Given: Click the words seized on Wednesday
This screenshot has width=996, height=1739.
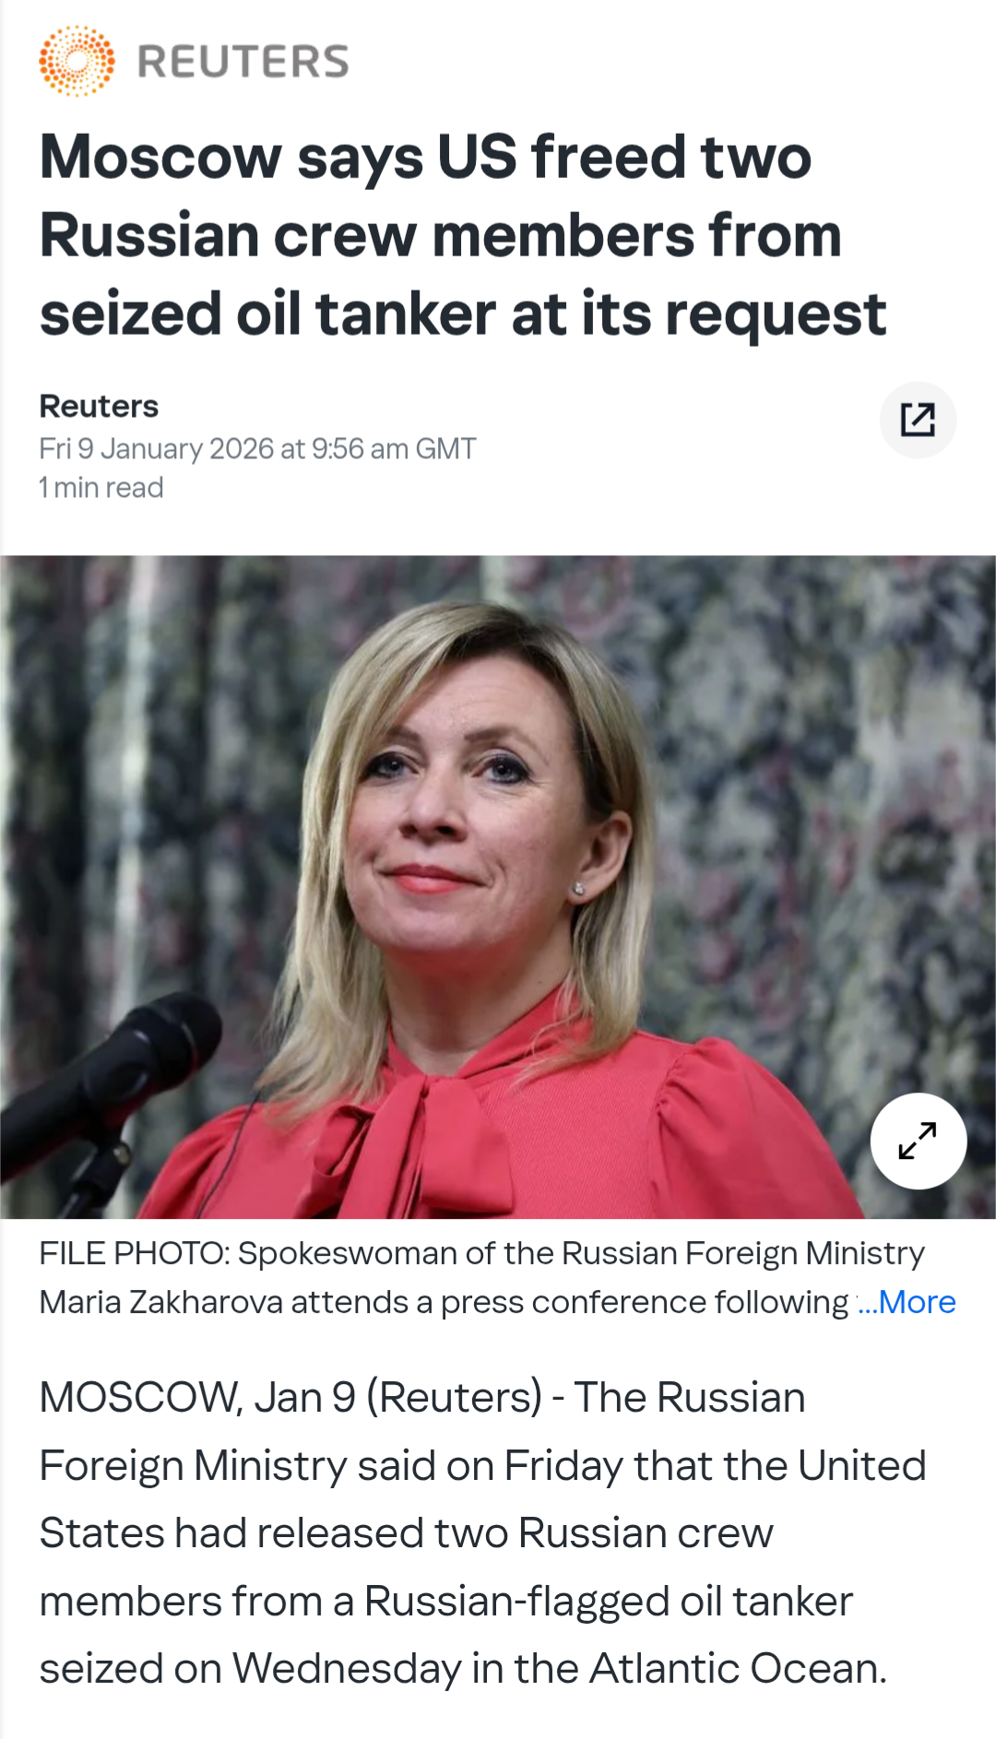Looking at the screenshot, I should (x=251, y=1669).
